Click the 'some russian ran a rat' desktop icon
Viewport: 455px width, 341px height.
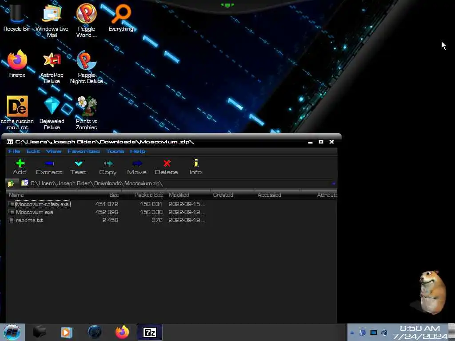point(17,113)
